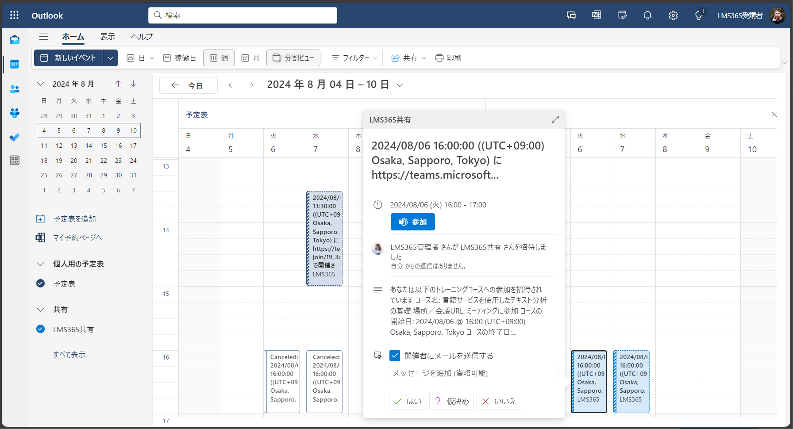Switch to month 月 view
793x429 pixels.
pos(250,58)
